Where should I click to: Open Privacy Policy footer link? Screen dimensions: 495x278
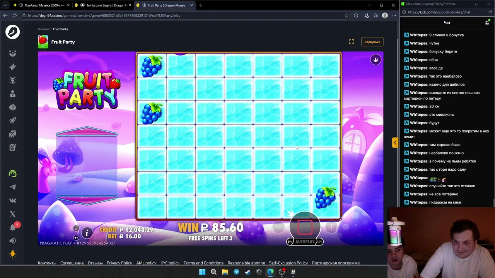point(119,263)
